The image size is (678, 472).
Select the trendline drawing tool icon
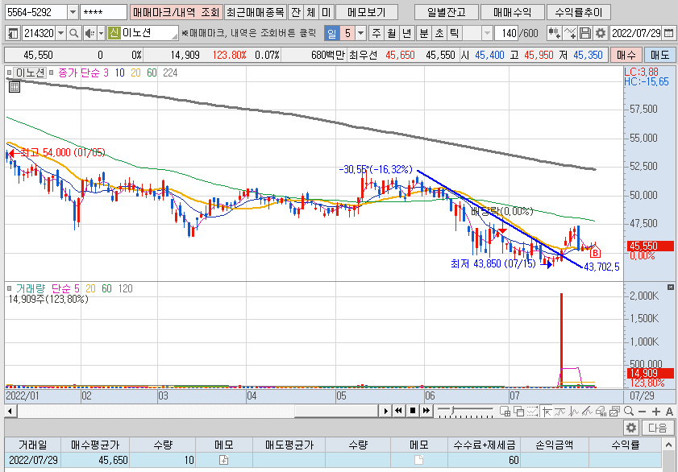click(x=587, y=411)
